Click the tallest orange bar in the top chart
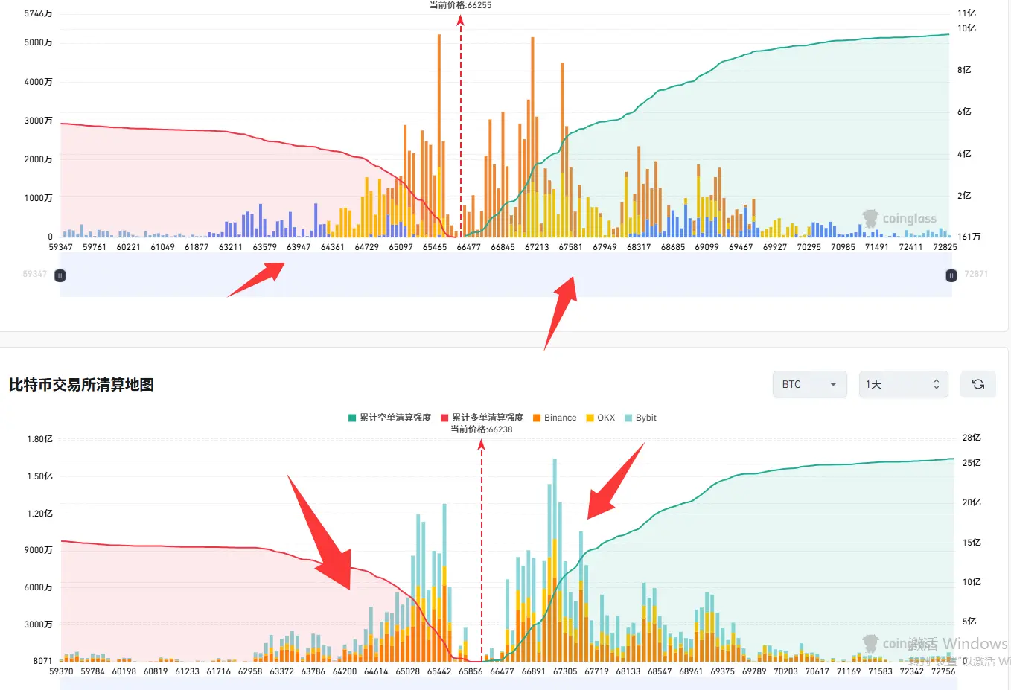The height and width of the screenshot is (690, 1011). click(x=439, y=135)
